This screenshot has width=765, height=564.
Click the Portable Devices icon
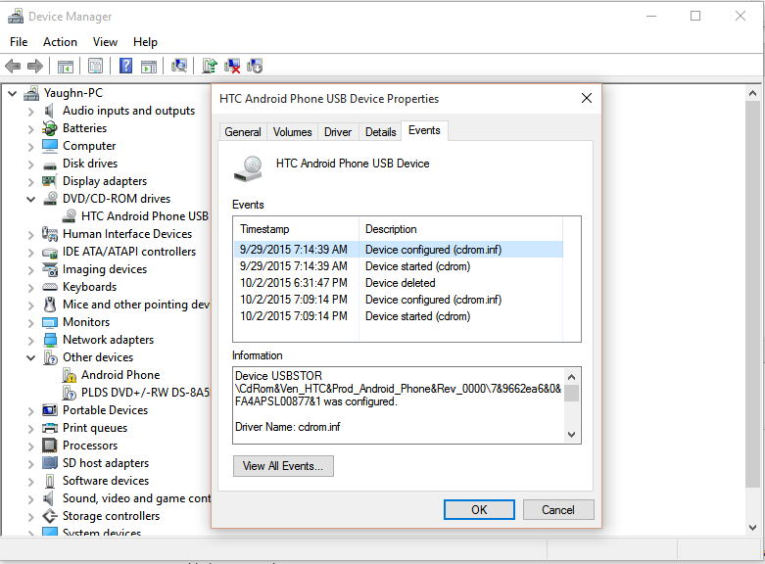[50, 410]
